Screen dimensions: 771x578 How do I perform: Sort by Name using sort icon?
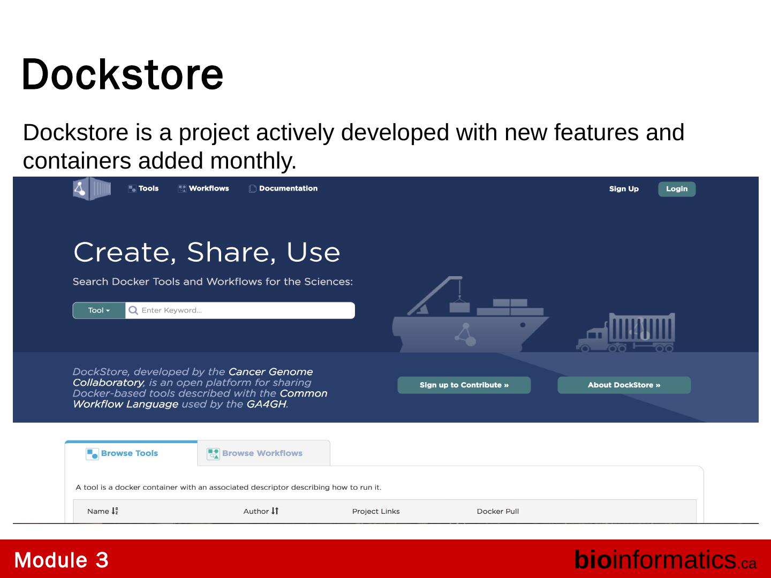[x=115, y=512]
